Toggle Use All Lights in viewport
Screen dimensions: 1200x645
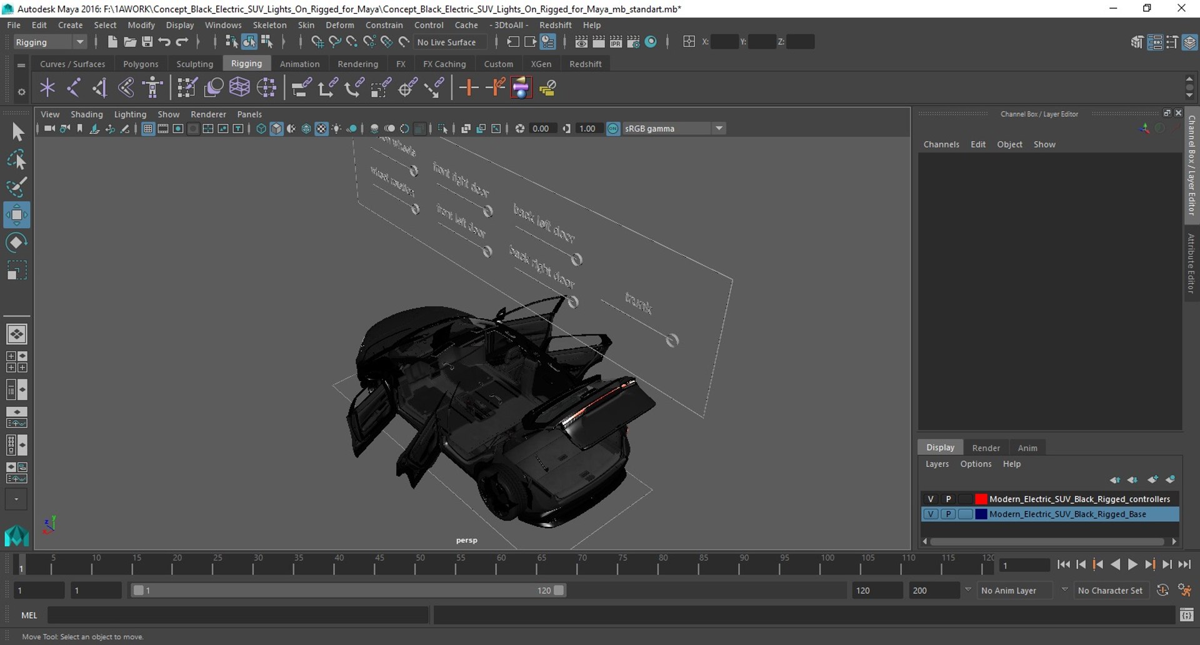pos(336,129)
